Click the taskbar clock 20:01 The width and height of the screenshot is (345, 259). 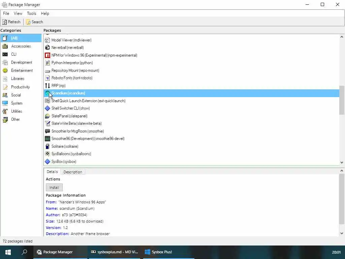tap(336, 252)
